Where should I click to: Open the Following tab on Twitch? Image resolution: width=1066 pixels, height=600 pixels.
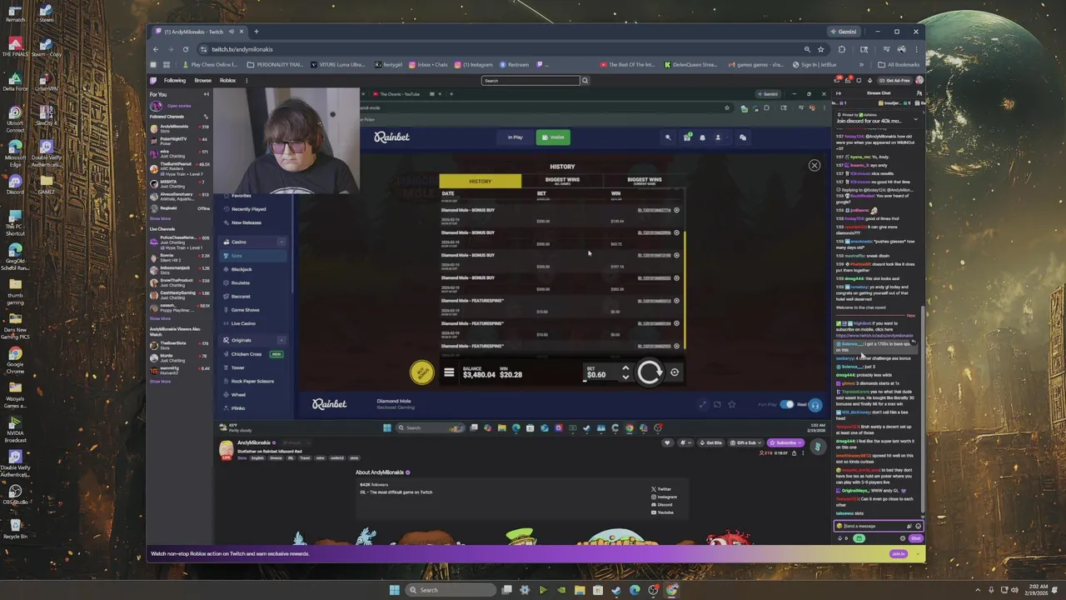point(175,80)
